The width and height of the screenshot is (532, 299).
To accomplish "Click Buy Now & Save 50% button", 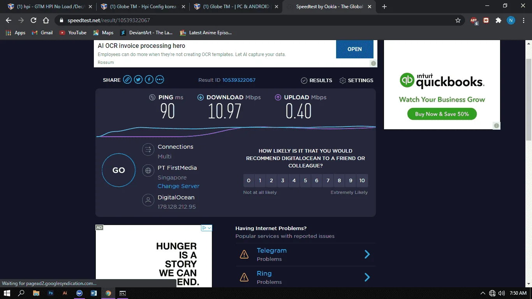I will pyautogui.click(x=442, y=114).
